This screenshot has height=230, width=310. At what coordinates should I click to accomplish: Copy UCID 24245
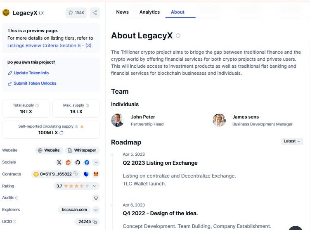95,222
